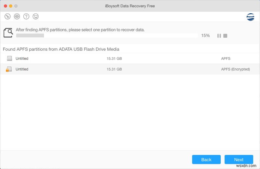Click the 15.31 GB size of encrypted partition
This screenshot has height=169, width=260.
point(114,69)
